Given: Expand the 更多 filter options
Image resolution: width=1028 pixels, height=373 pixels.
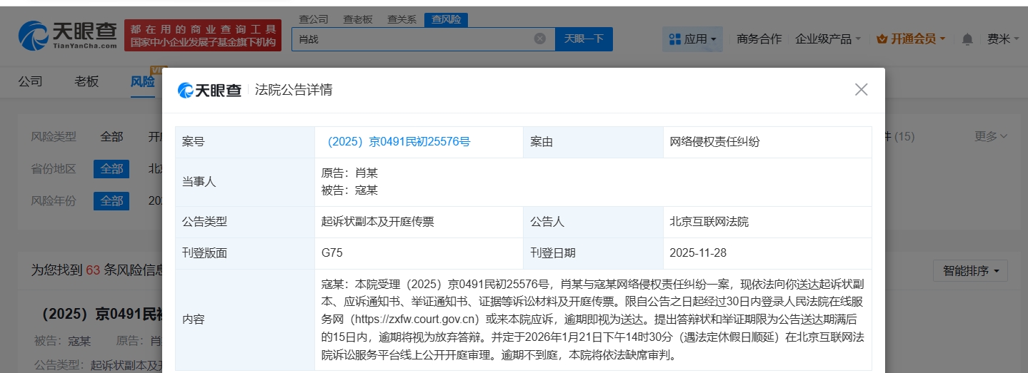Looking at the screenshot, I should click(x=991, y=136).
